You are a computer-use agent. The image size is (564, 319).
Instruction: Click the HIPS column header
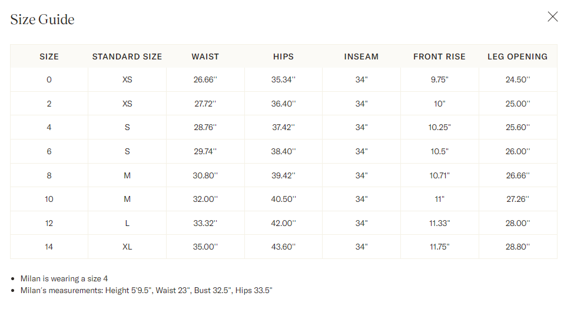(283, 57)
